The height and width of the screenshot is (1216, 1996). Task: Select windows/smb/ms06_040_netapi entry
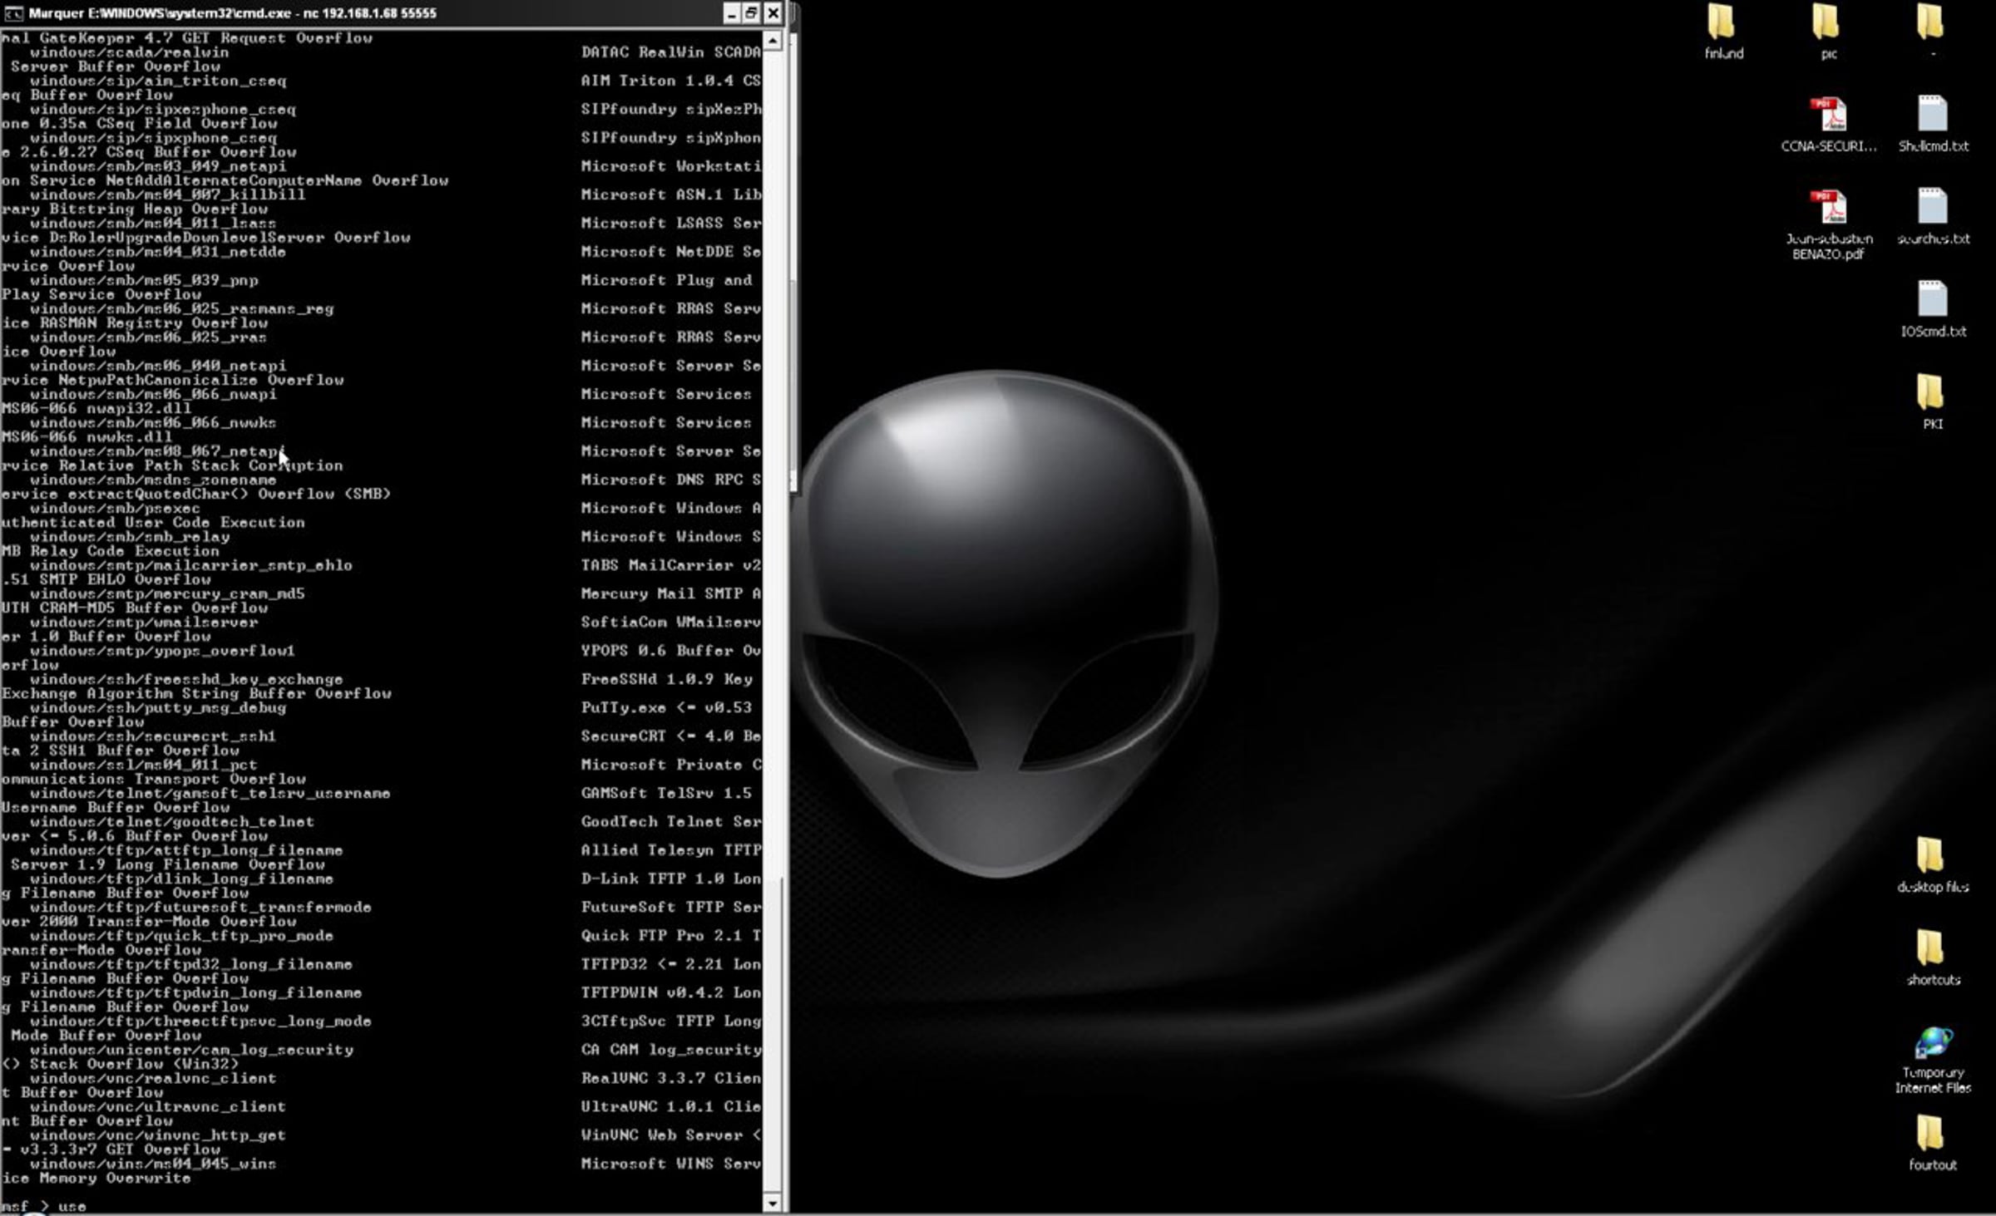[x=158, y=366]
